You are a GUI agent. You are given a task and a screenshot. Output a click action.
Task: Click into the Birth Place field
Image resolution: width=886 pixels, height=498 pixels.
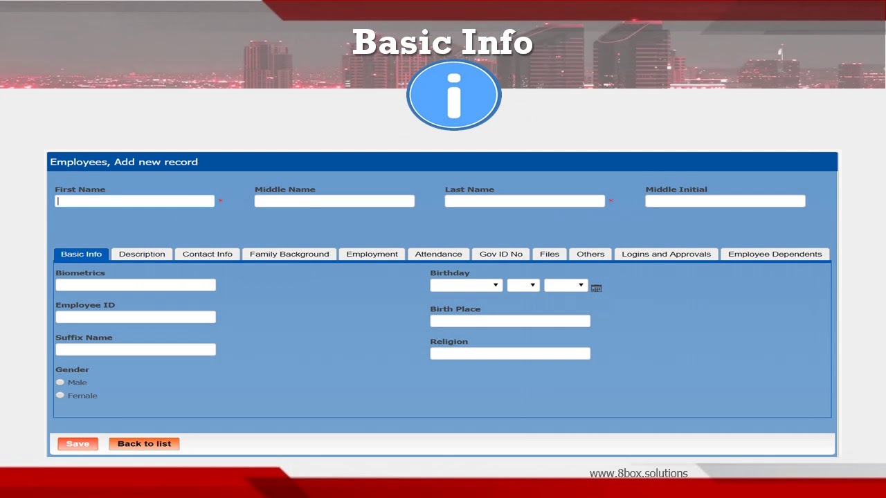(x=510, y=321)
